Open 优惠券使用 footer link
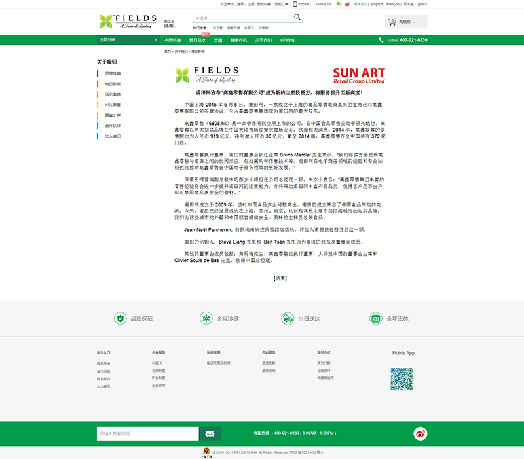This screenshot has height=459, width=524. [x=325, y=378]
